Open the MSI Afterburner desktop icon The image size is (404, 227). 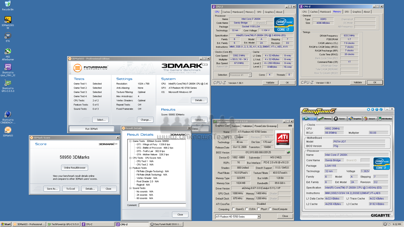tap(8, 54)
